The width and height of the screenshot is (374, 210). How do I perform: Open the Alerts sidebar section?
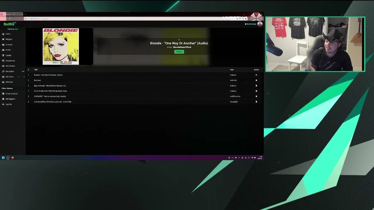coord(8,34)
